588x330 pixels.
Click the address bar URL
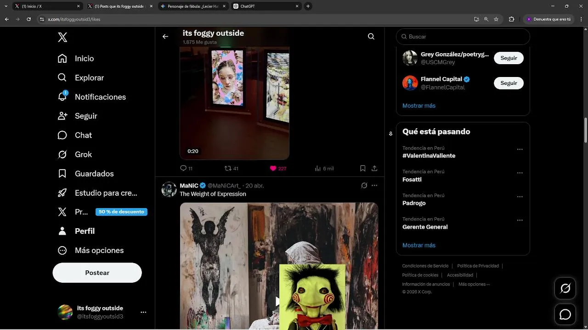click(74, 19)
